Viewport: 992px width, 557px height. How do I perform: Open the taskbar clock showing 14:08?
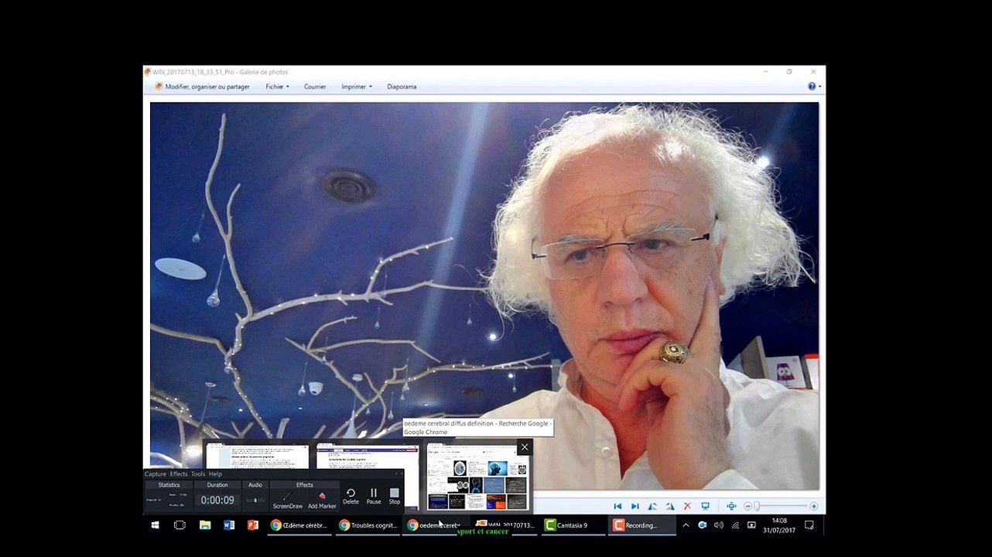780,525
